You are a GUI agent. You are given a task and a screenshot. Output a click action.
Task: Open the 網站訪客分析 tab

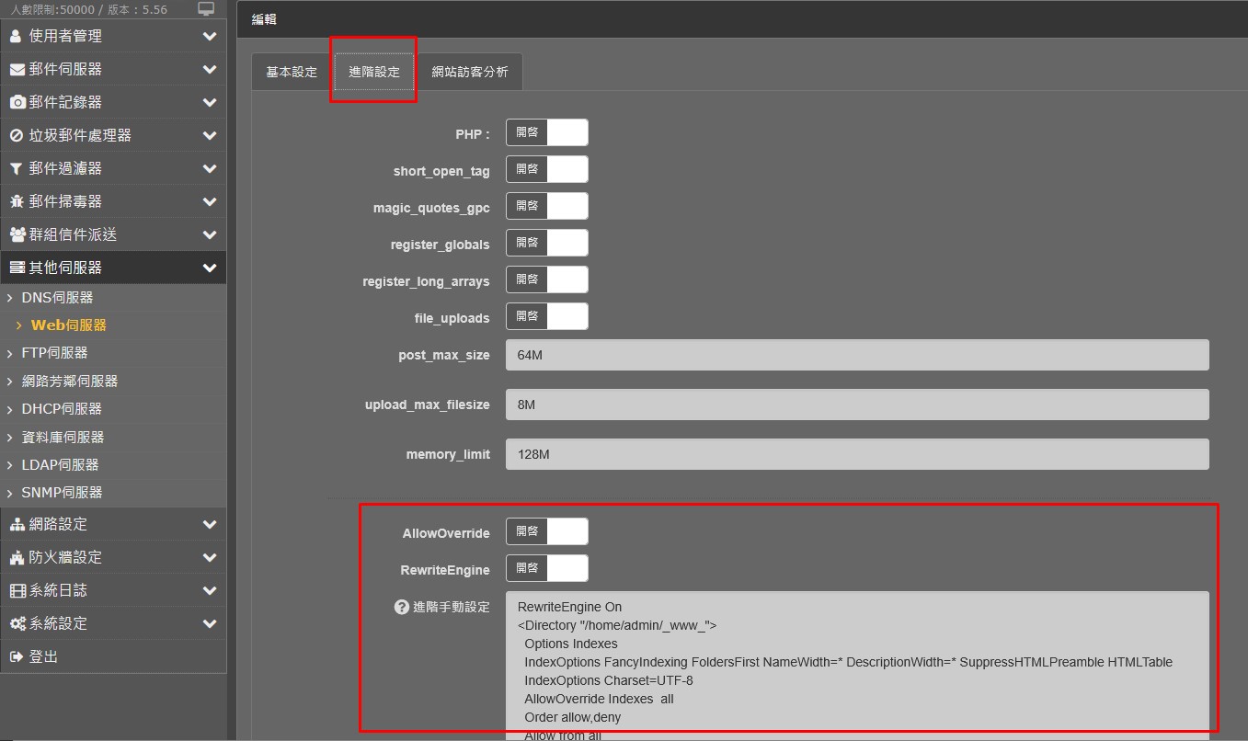tap(469, 72)
